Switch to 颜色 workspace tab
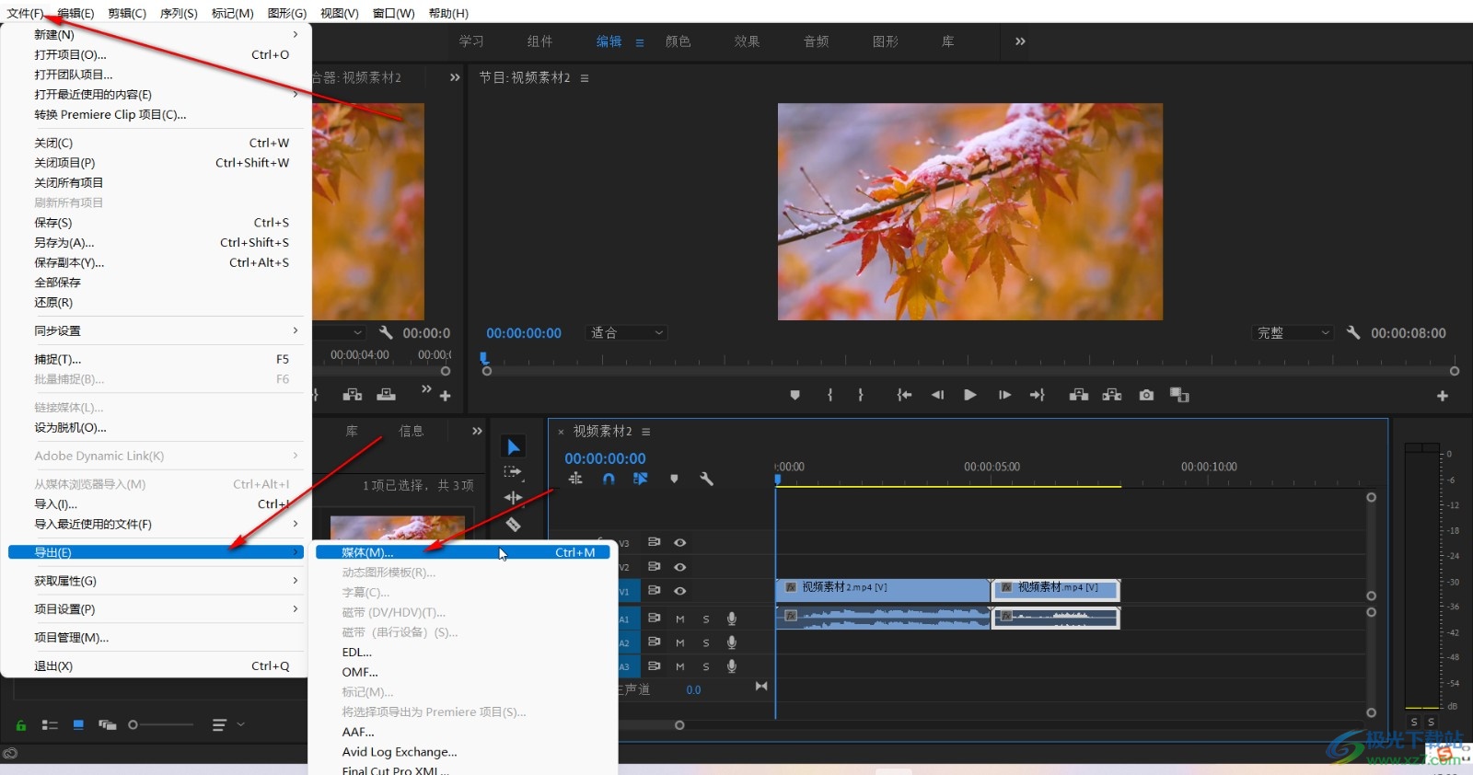The image size is (1473, 775). (679, 41)
